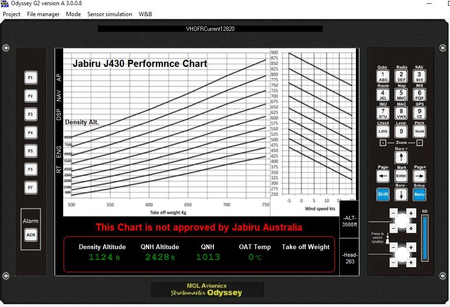Click the F3 soft key
The image size is (450, 307).
(31, 114)
